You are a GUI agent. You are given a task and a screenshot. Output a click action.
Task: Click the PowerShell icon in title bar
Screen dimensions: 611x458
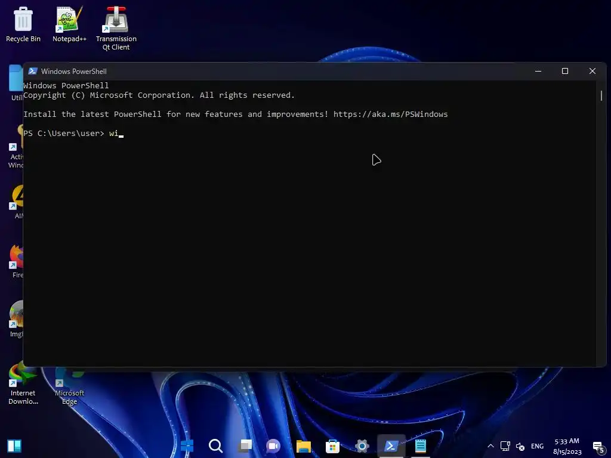[33, 72]
